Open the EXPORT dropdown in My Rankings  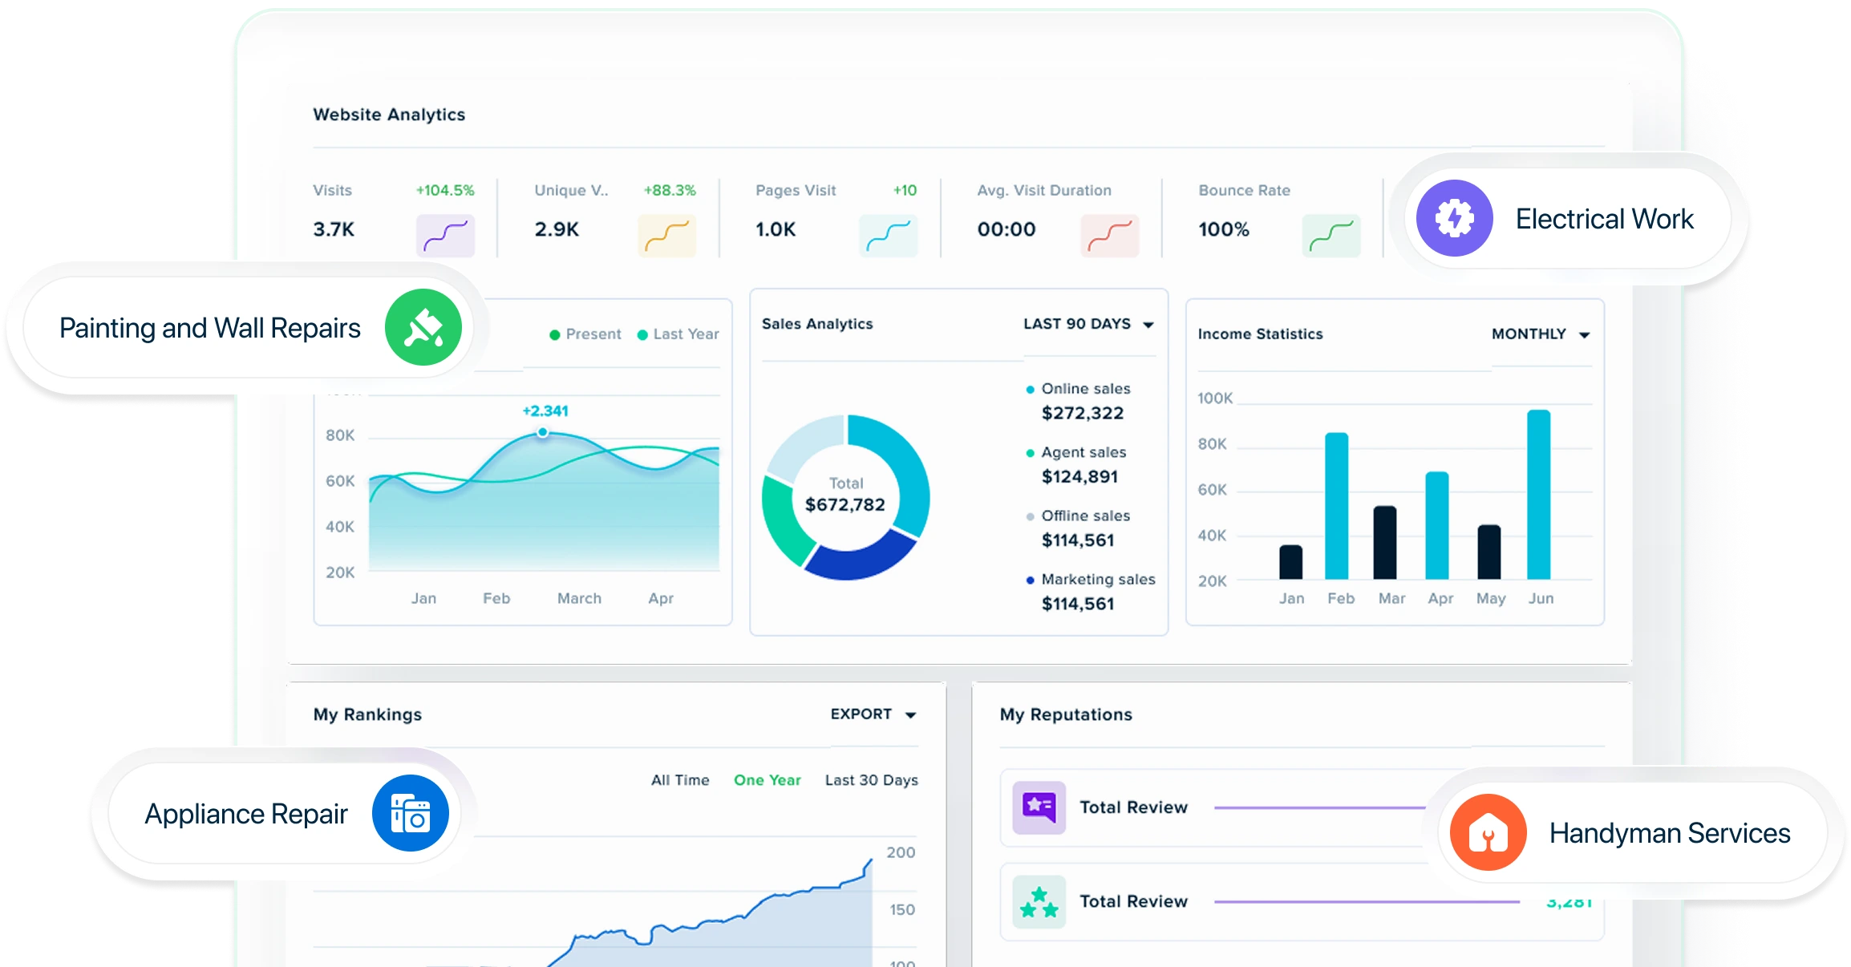click(873, 714)
